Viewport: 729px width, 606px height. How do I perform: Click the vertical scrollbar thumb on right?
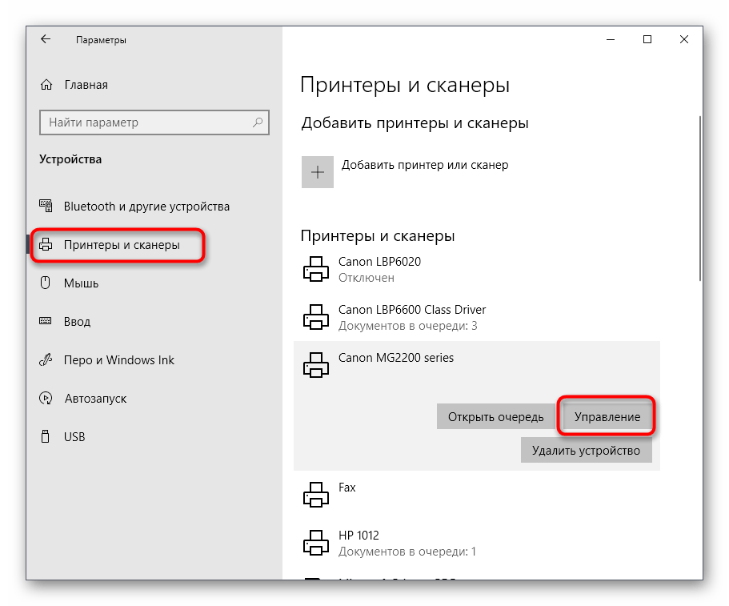point(699,198)
